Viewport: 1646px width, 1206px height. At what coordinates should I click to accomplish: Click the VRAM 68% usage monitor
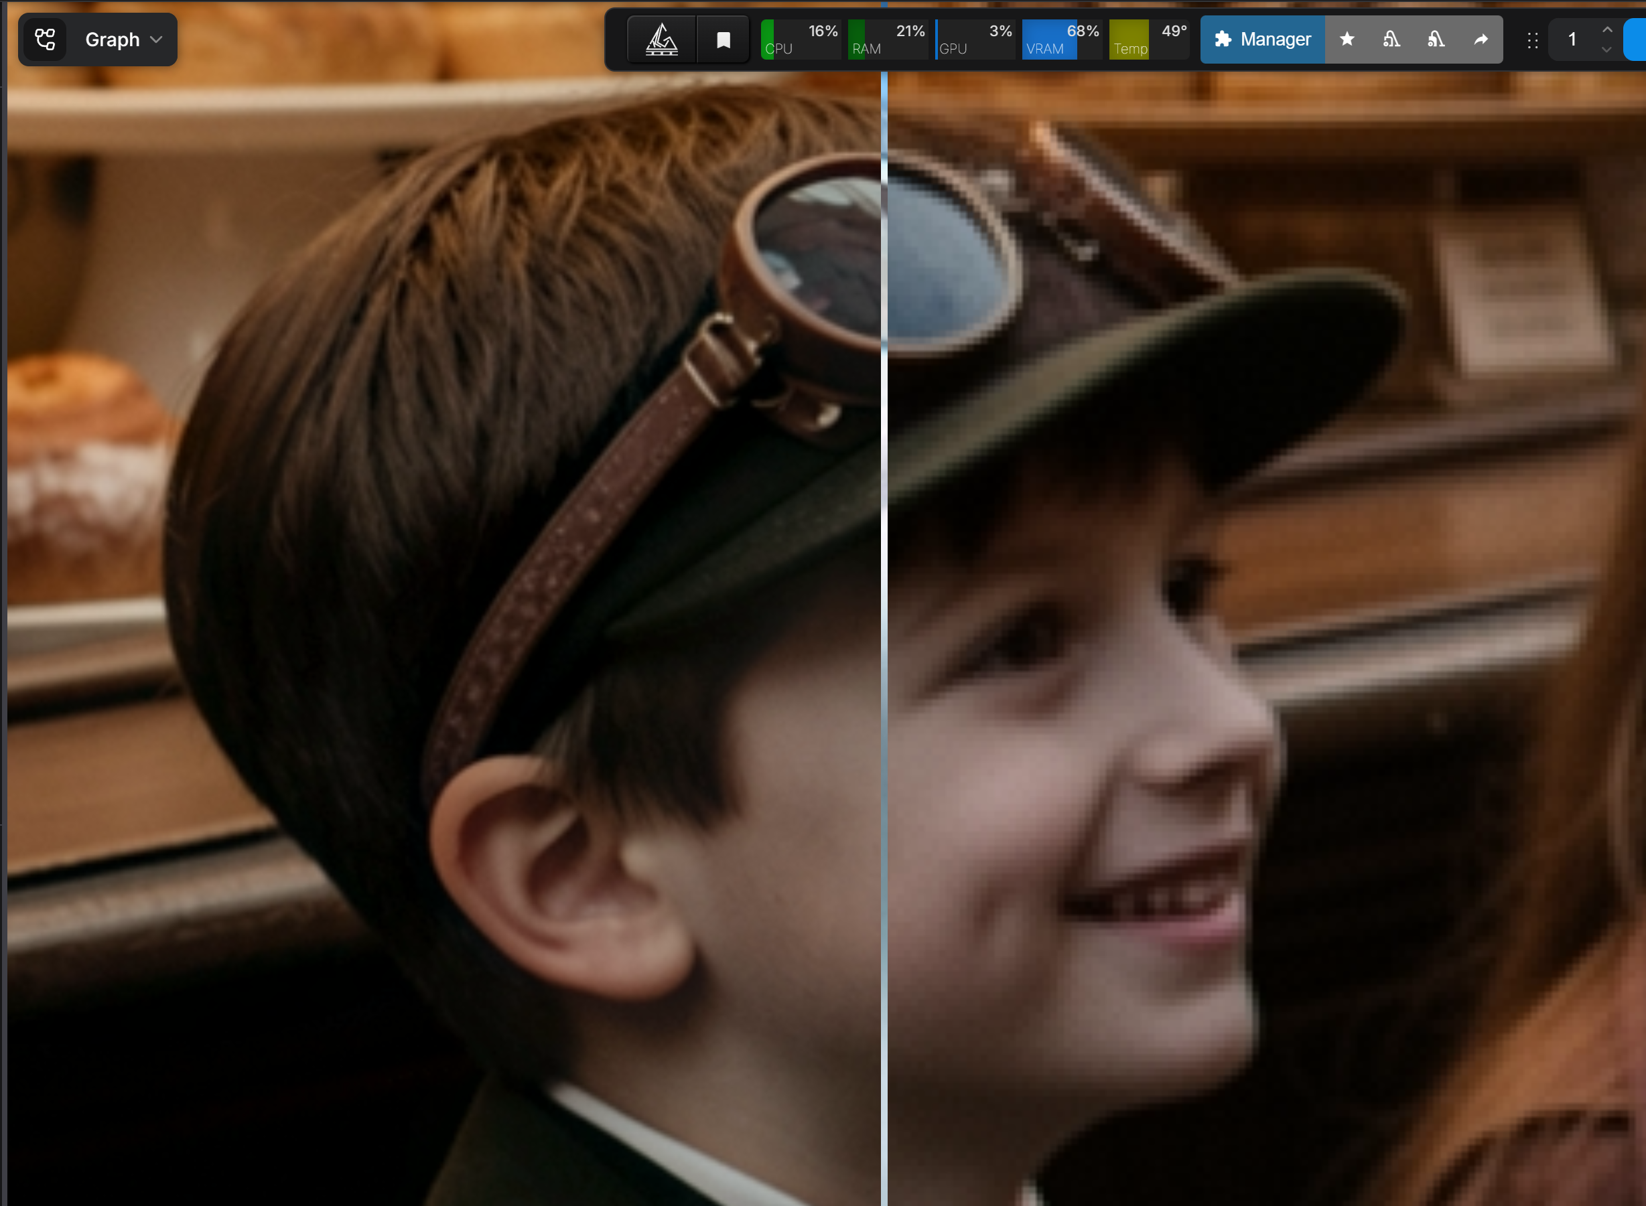(x=1062, y=40)
